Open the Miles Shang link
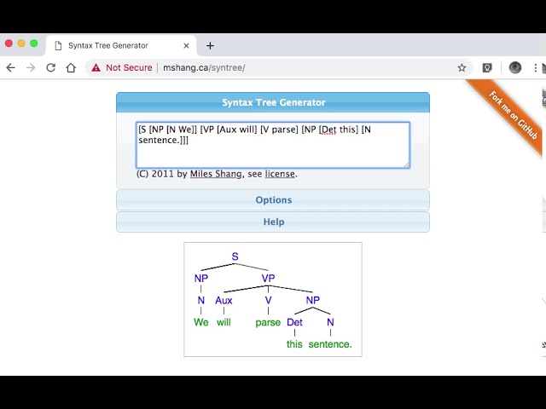The image size is (546, 409). pyautogui.click(x=216, y=174)
